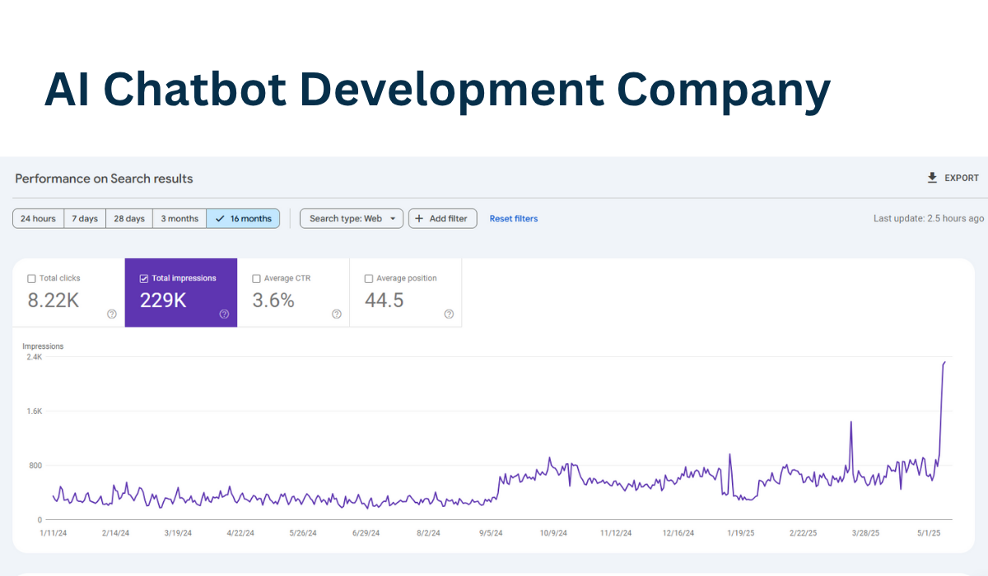Select the 3 months date range tab
988x576 pixels.
179,218
